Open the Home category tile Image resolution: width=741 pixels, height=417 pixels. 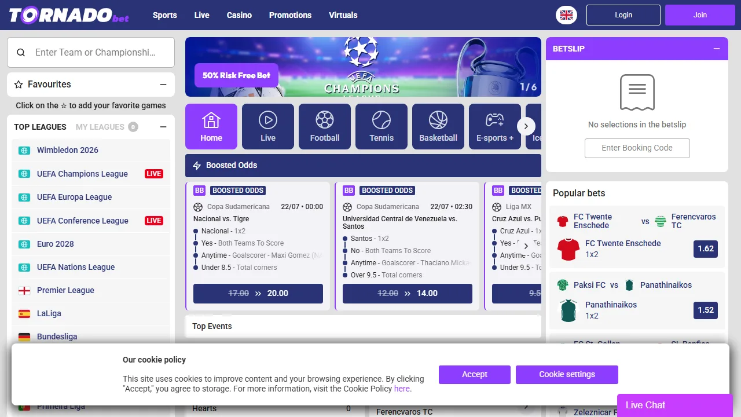[211, 126]
